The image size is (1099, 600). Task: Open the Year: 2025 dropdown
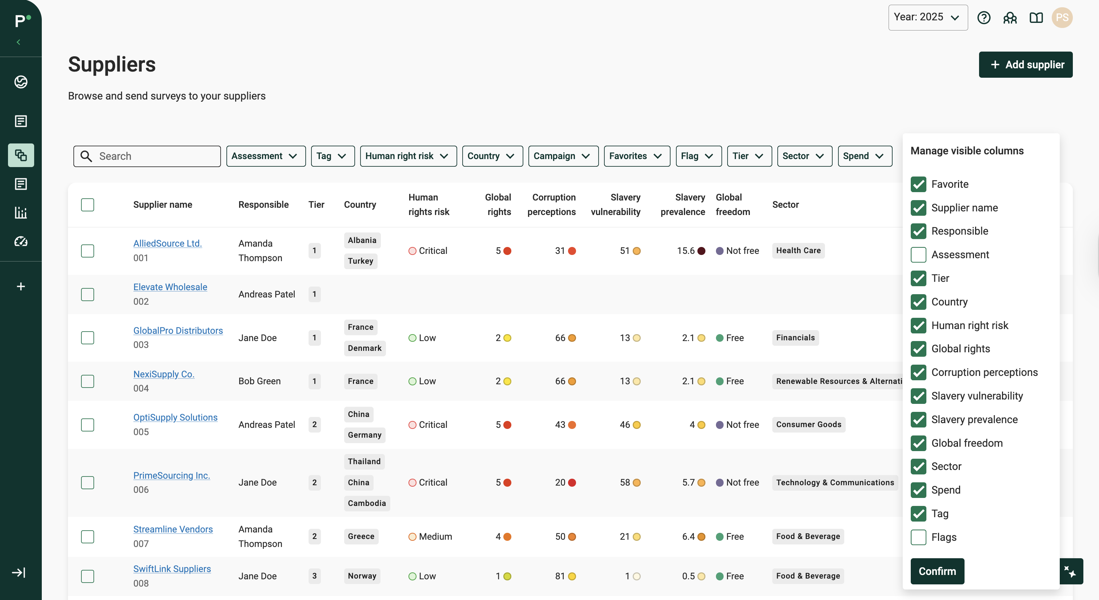point(927,17)
